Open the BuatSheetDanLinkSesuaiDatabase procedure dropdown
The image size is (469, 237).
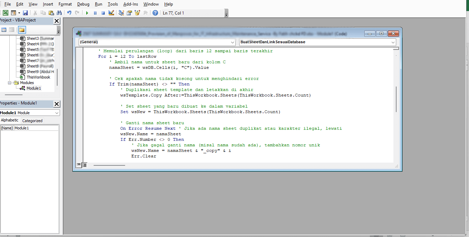tap(317, 42)
